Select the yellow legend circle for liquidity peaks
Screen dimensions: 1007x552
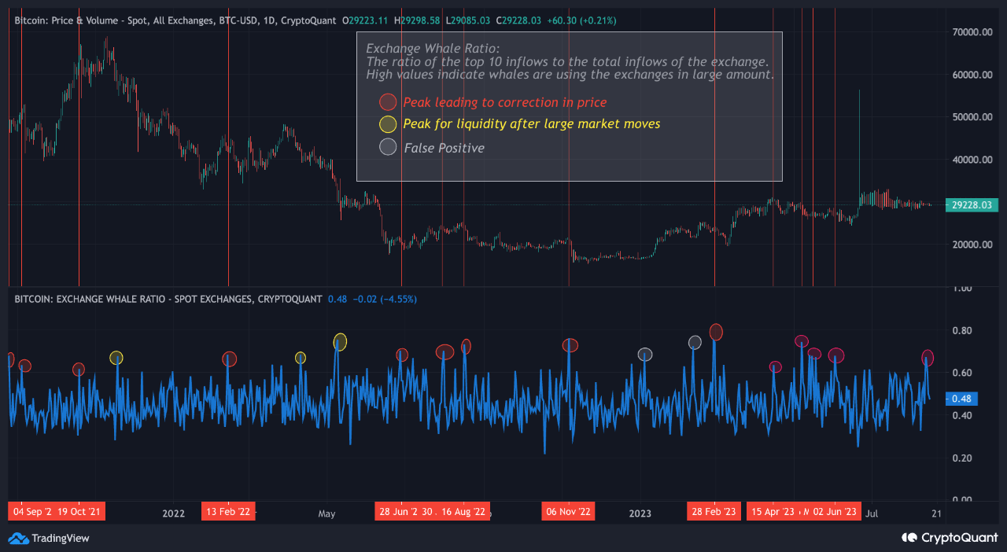tap(388, 124)
